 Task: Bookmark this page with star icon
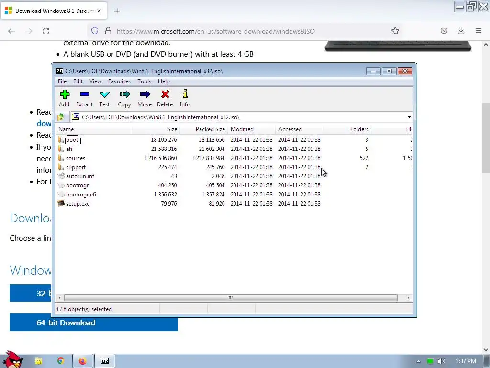tap(395, 31)
